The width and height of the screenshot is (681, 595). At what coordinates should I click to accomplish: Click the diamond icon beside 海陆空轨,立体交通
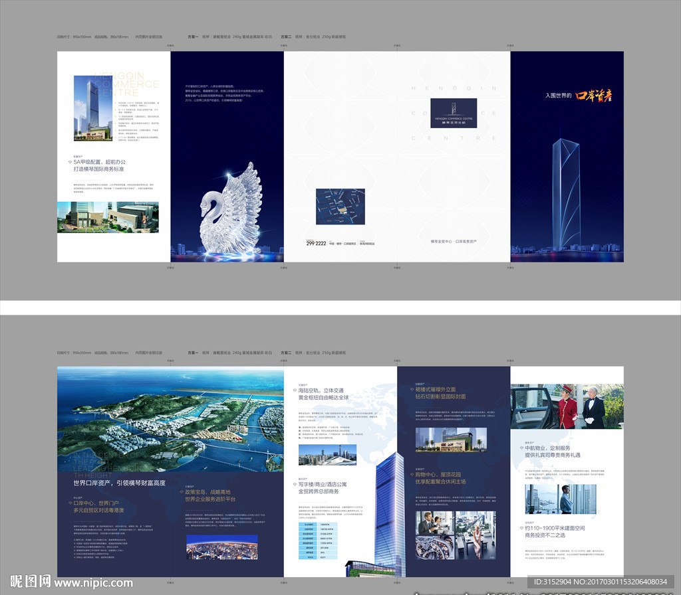pyautogui.click(x=295, y=390)
